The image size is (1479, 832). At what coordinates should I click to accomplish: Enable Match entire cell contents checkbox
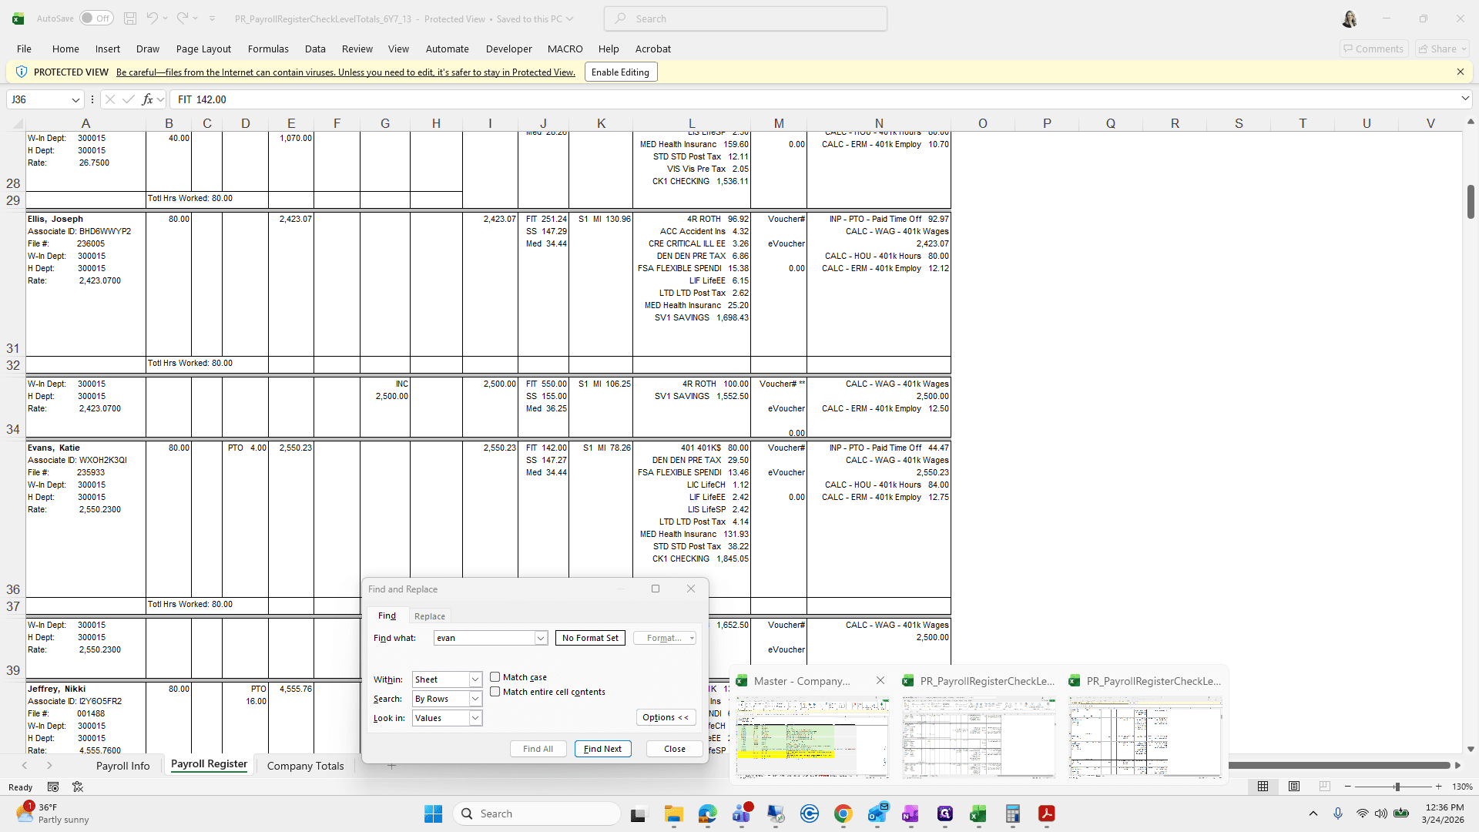tap(495, 692)
